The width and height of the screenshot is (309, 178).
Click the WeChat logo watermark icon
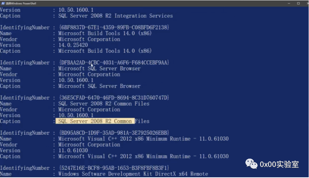coord(252,164)
